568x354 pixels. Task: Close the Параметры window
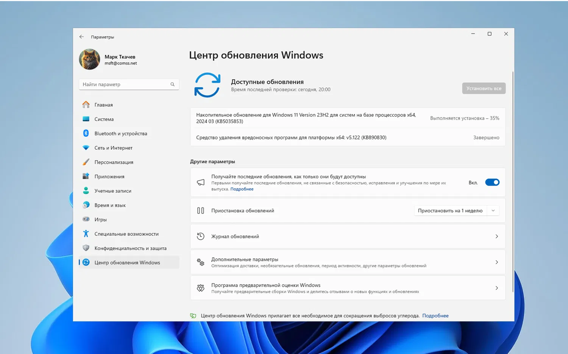coord(506,34)
